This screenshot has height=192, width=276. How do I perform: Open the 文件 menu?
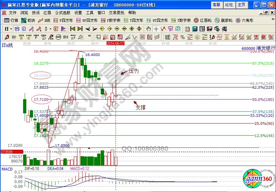pyautogui.click(x=13, y=12)
